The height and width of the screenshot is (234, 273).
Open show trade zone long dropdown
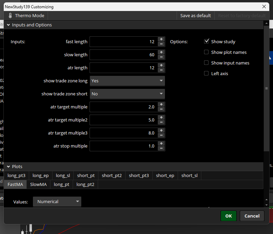point(127,81)
